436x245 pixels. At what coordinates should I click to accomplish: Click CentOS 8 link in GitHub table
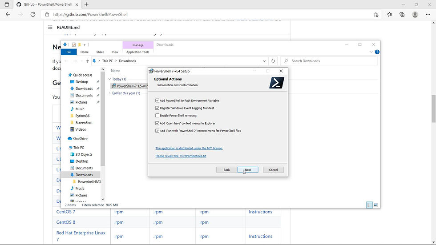point(66,222)
